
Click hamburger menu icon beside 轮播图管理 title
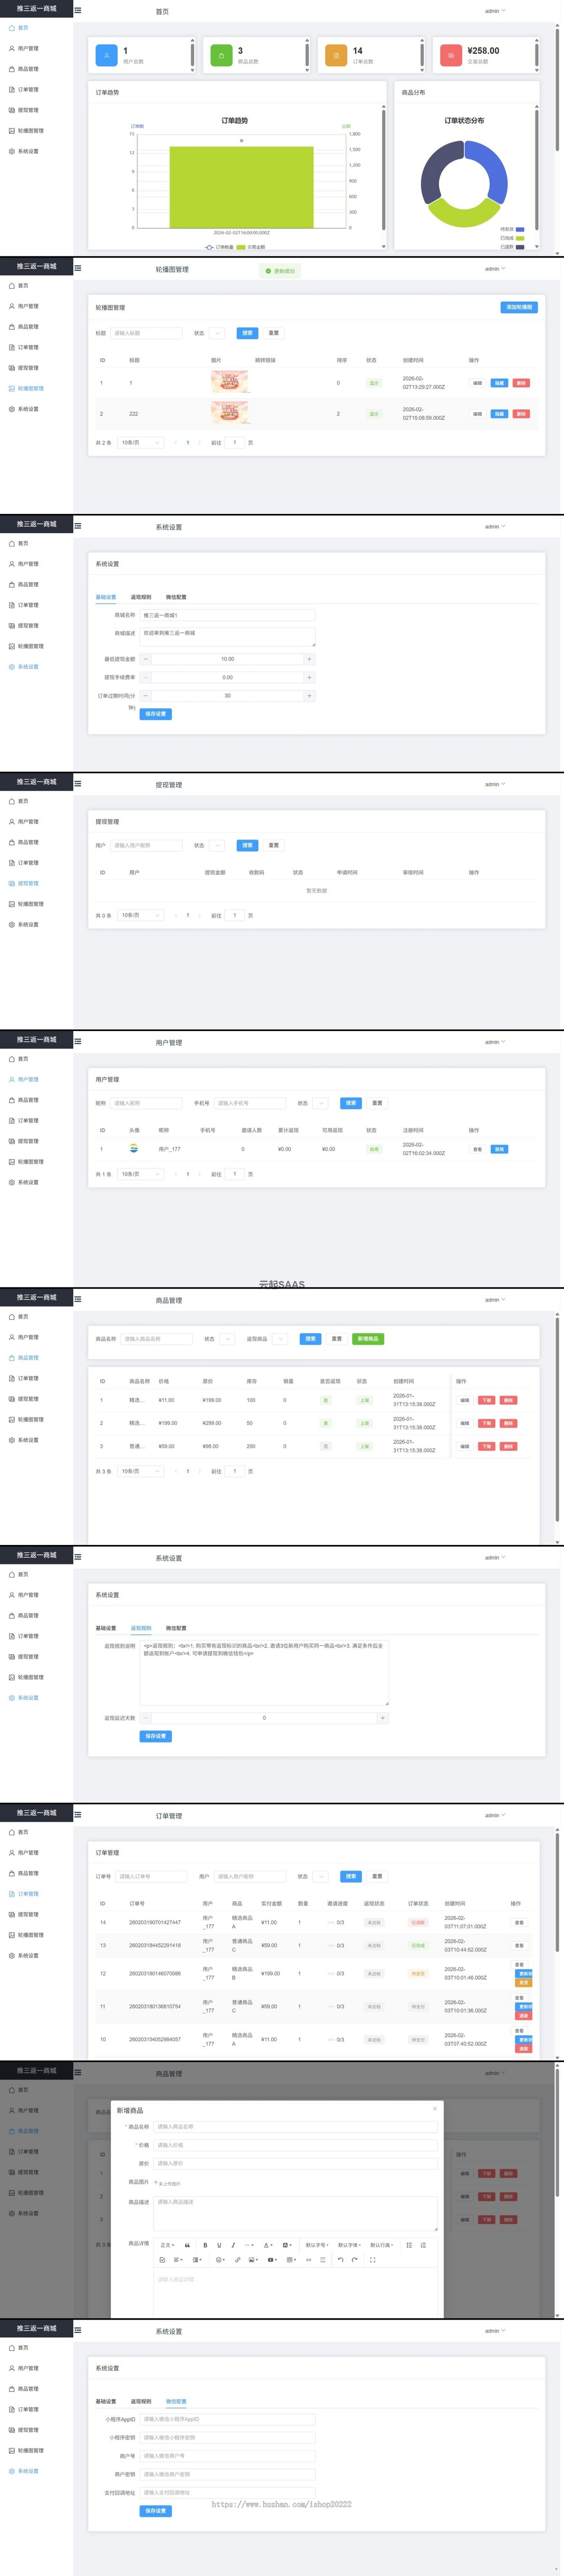(79, 269)
